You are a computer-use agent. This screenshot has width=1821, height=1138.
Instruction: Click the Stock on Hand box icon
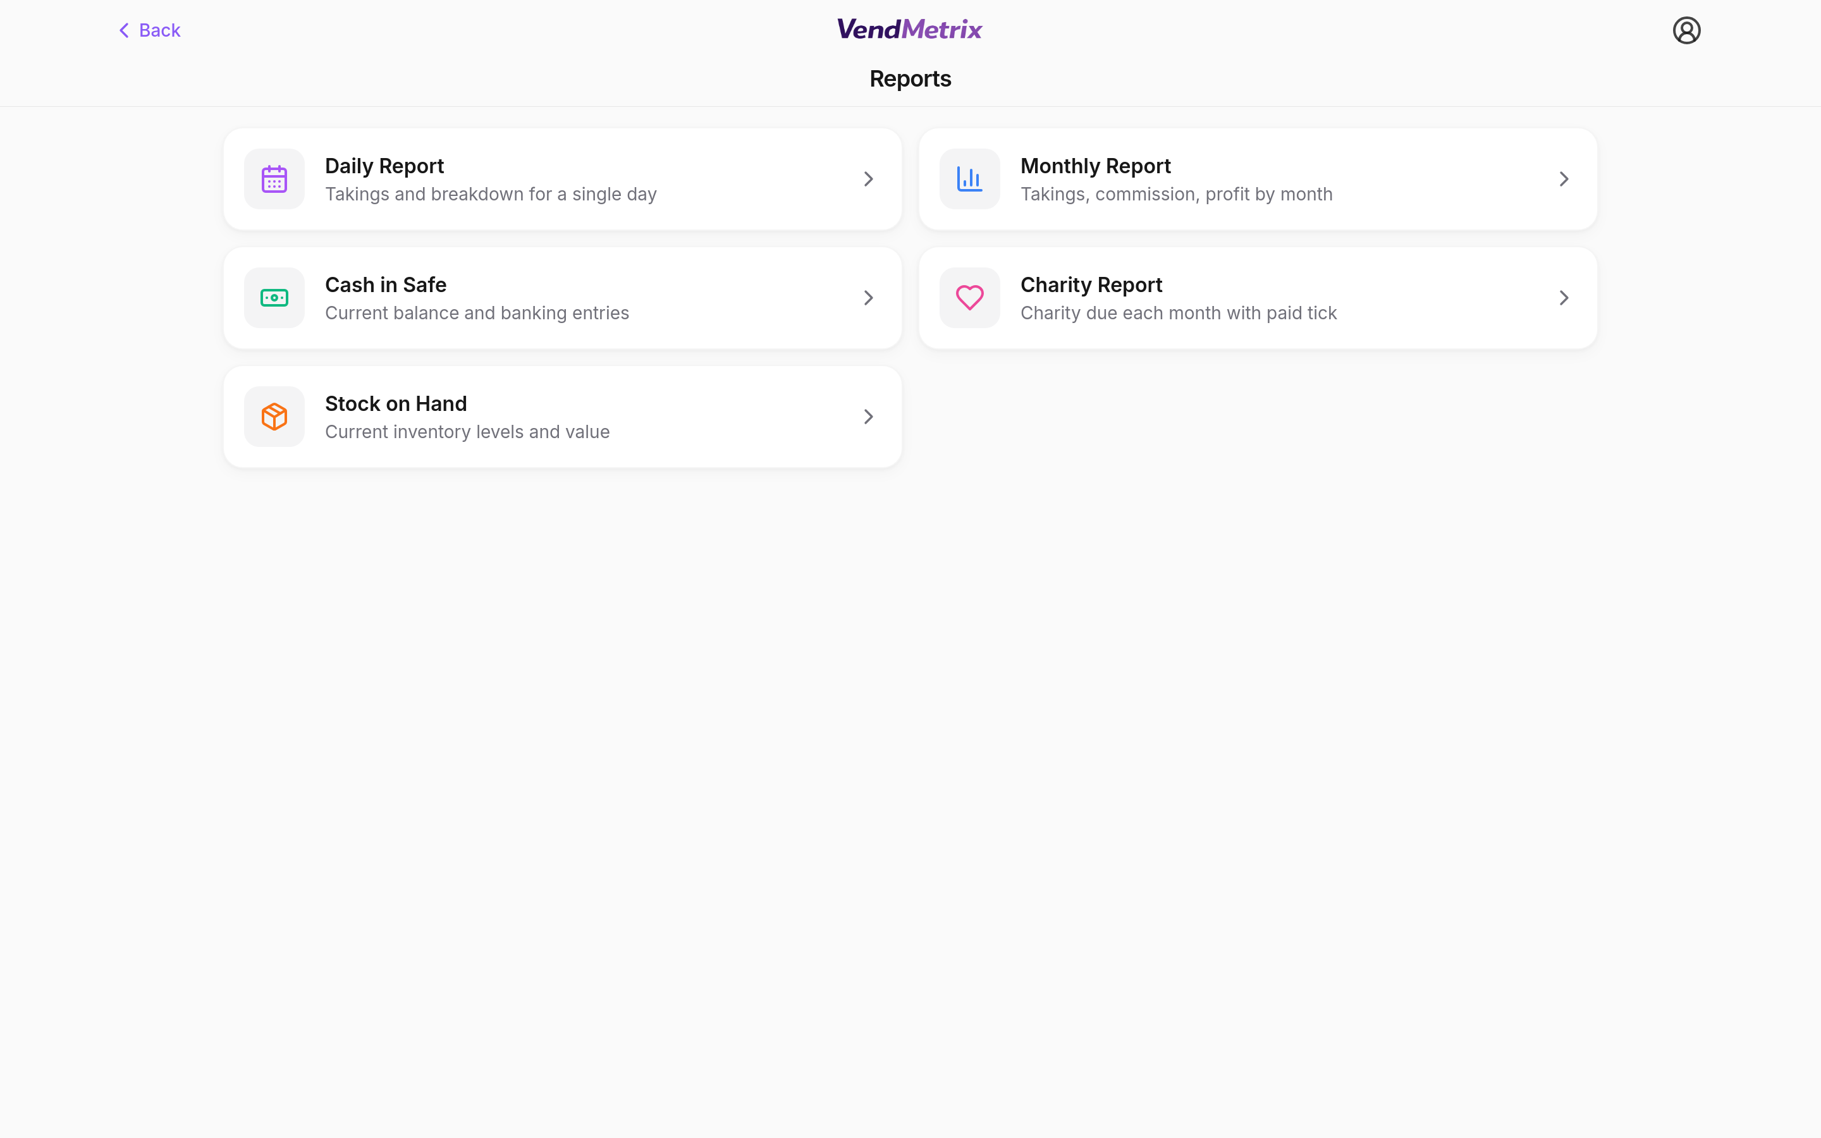pyautogui.click(x=274, y=417)
